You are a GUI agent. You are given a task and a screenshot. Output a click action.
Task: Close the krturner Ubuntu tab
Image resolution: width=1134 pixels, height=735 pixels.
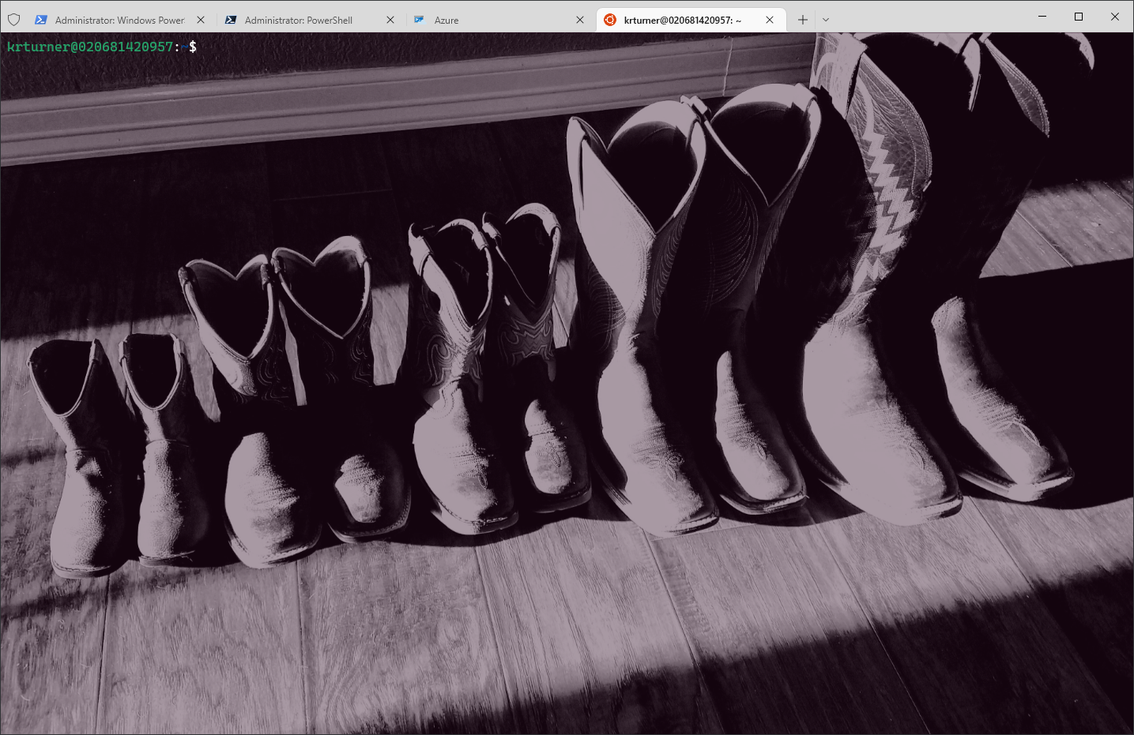(x=770, y=20)
